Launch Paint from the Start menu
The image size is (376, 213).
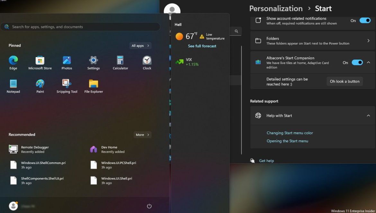[40, 86]
